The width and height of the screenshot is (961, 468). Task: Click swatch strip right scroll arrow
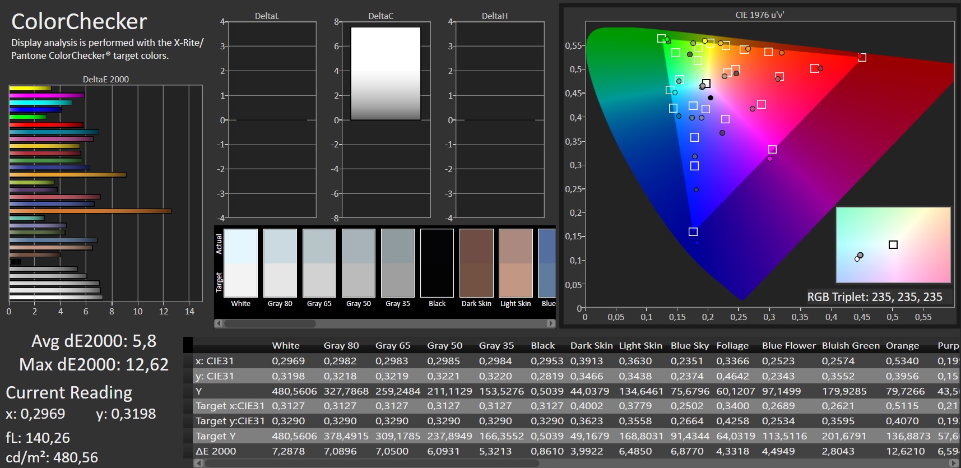[x=551, y=323]
